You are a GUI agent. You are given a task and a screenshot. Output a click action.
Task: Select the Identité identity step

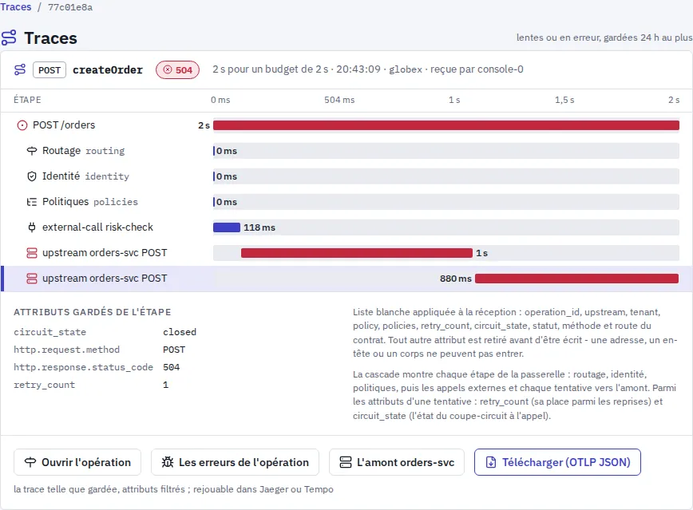coord(346,176)
